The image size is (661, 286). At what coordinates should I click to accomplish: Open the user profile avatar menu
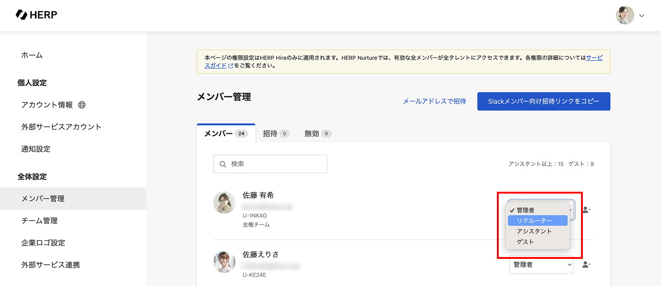point(625,15)
